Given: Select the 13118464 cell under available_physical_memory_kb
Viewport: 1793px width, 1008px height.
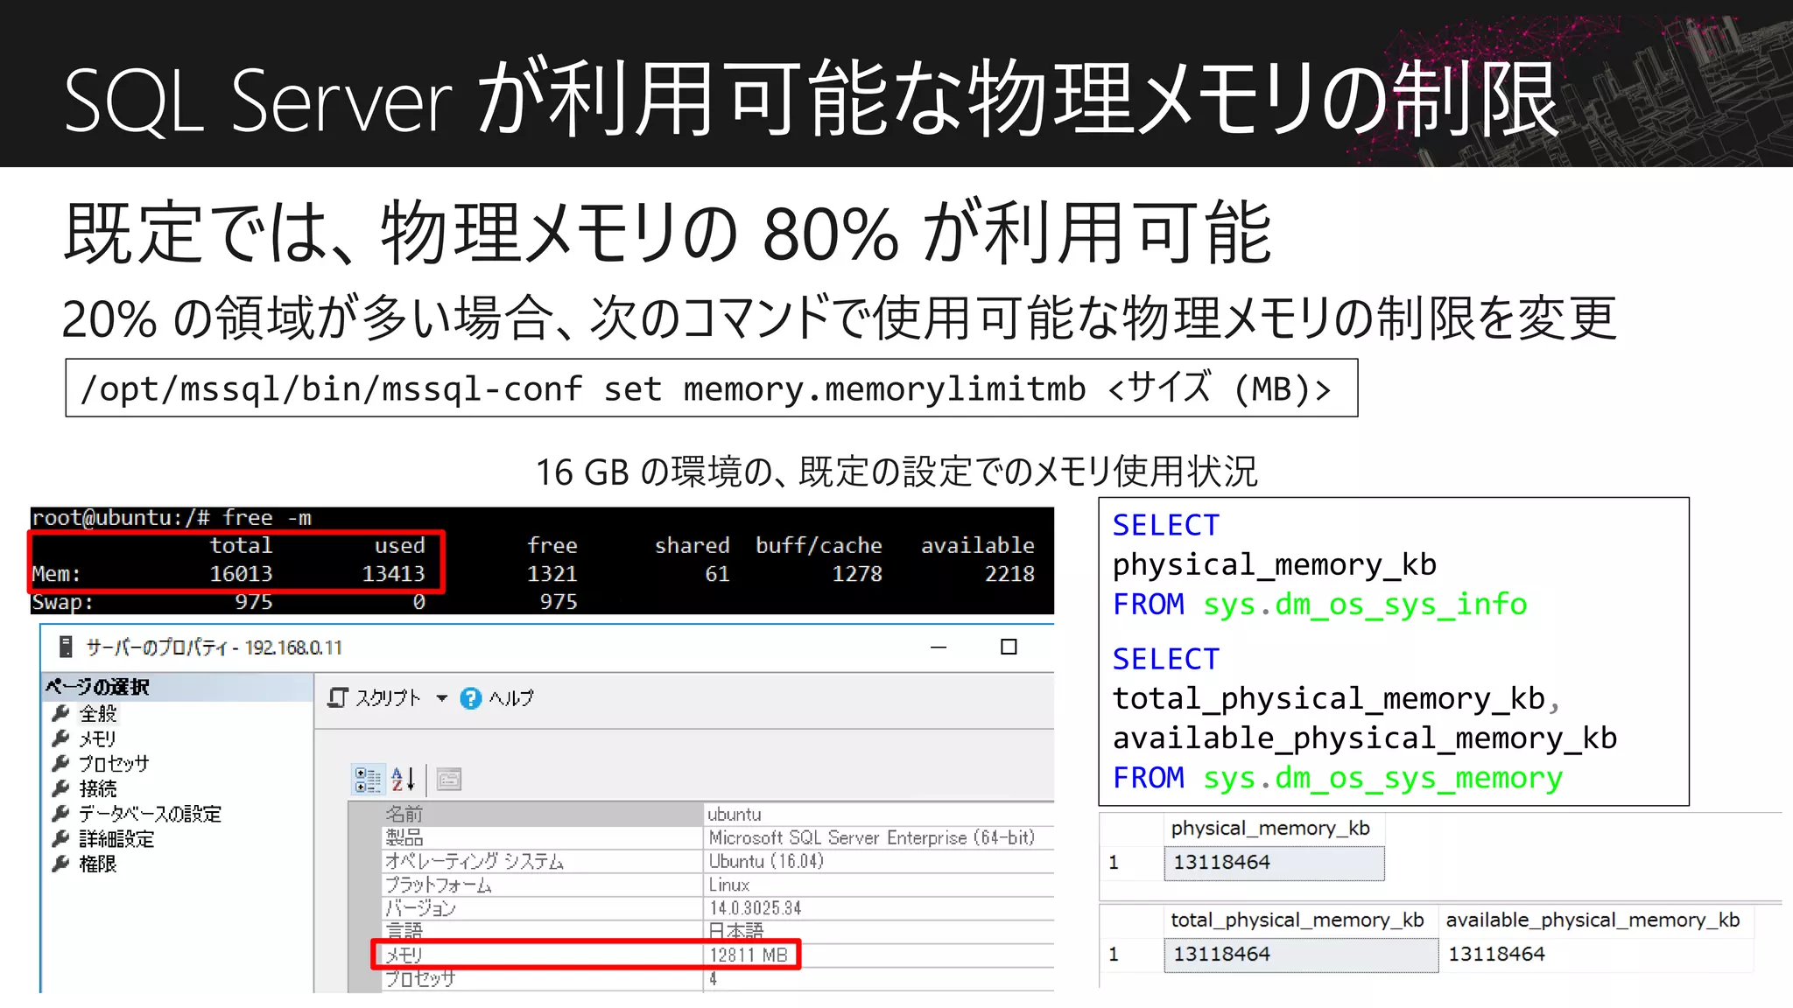Looking at the screenshot, I should [1597, 955].
